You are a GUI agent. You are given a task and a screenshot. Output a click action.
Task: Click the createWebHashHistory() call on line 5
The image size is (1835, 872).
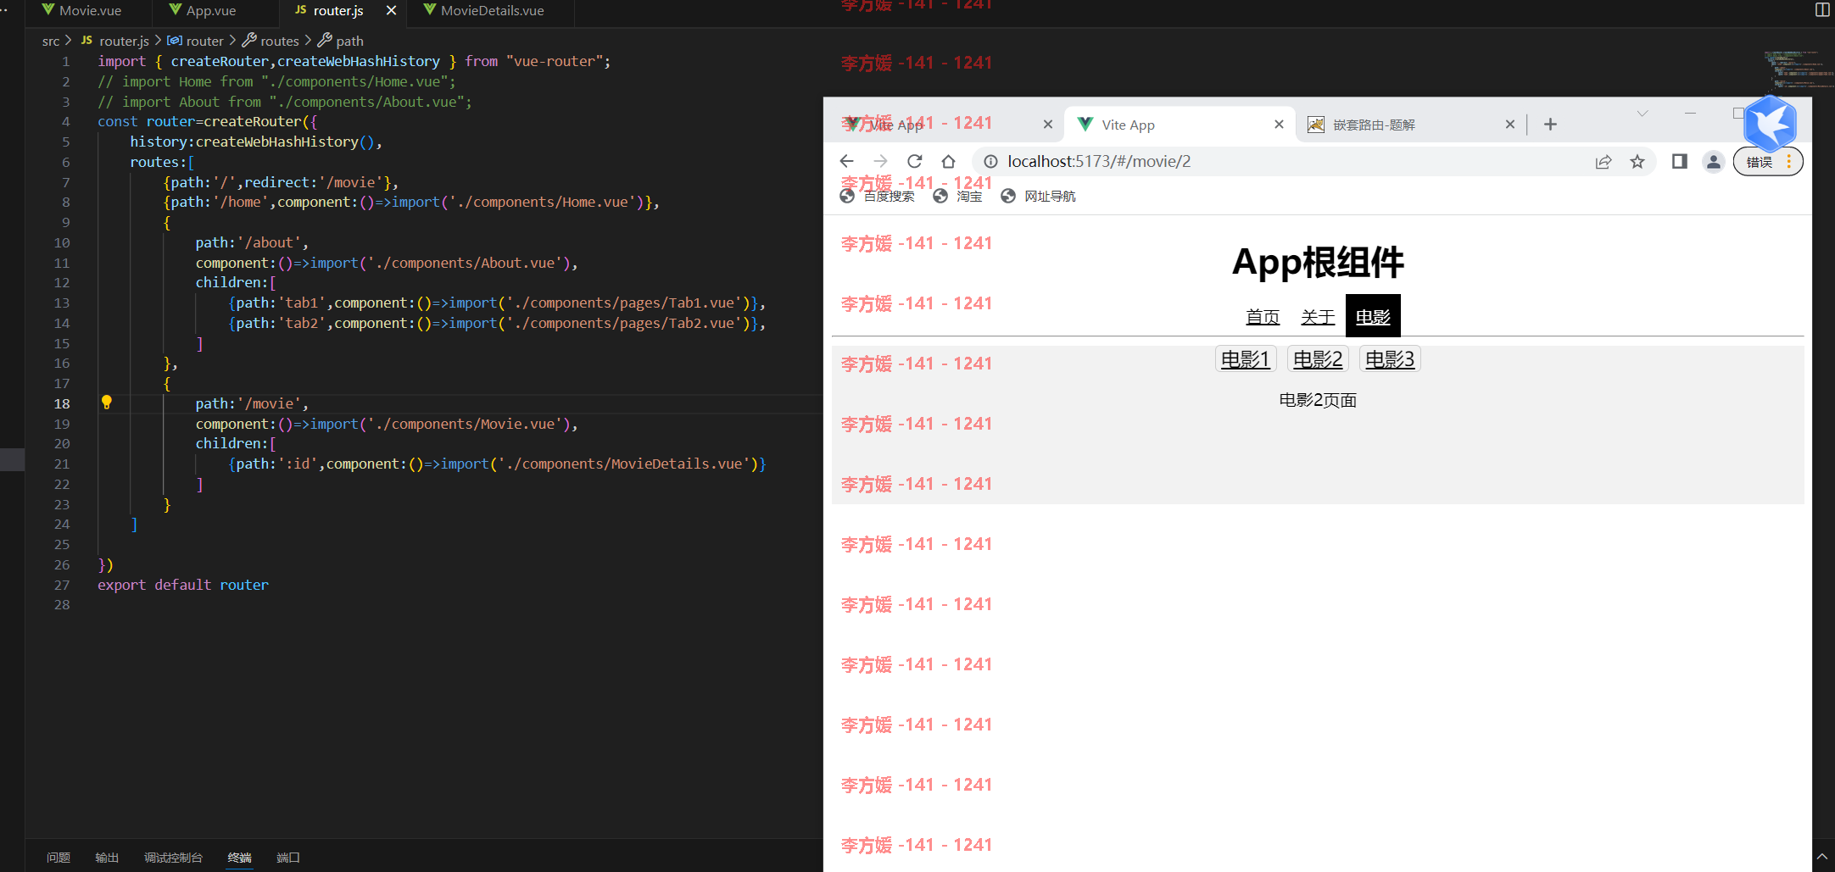coord(285,142)
